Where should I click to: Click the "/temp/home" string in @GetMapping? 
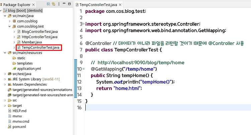coord(140,69)
